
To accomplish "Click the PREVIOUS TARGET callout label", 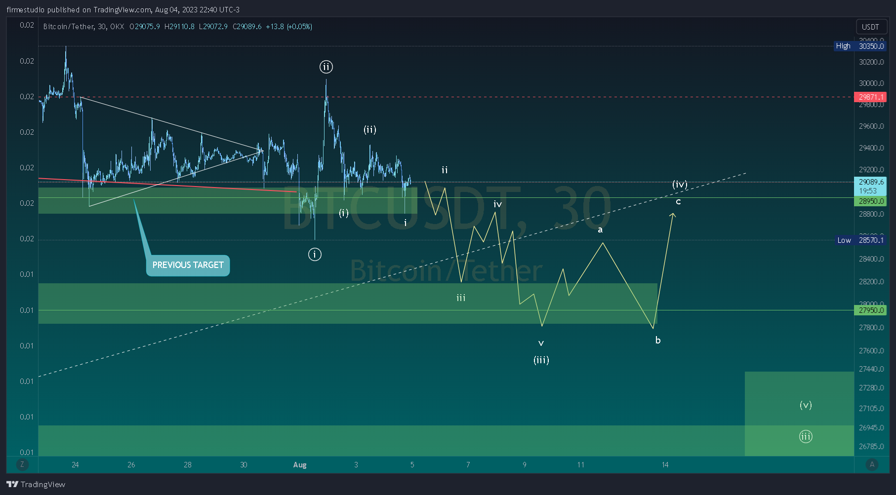I will 188,265.
